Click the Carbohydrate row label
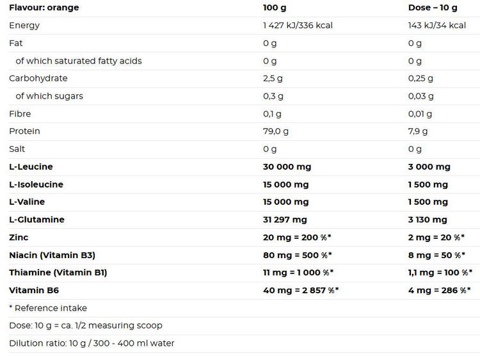This screenshot has height=356, width=480. click(x=38, y=78)
